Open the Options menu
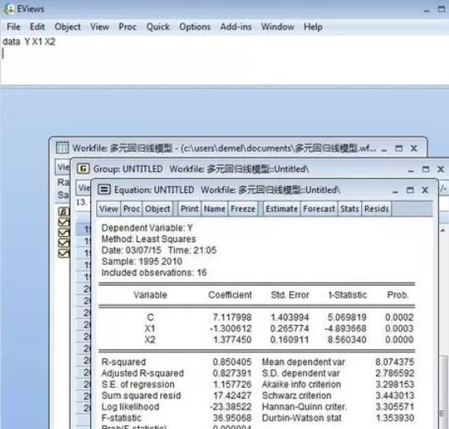 click(x=195, y=27)
